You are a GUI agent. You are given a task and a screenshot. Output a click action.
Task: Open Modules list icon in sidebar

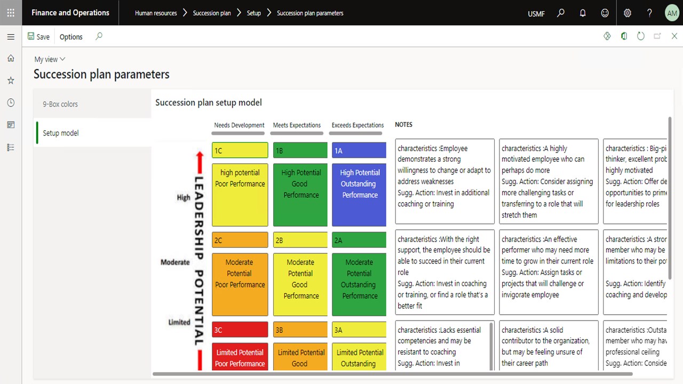(11, 147)
